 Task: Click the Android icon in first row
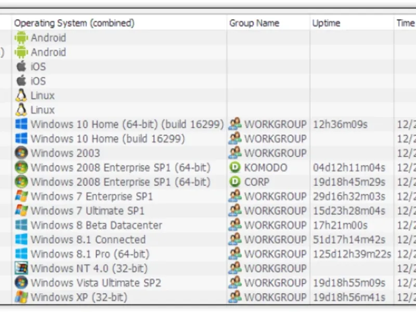tap(21, 37)
